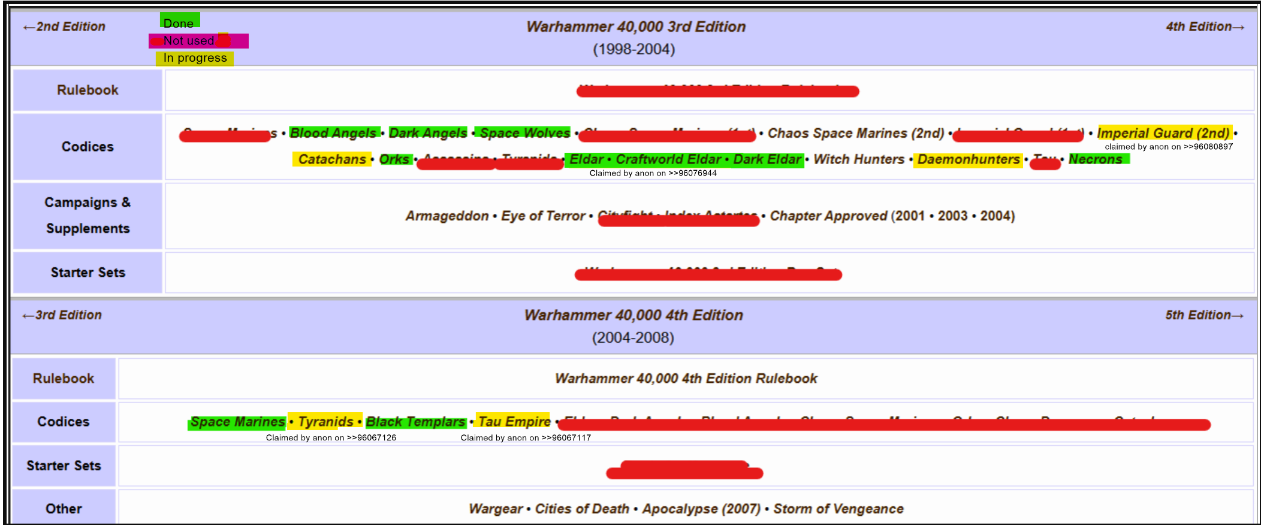Open Orks codex link
The image size is (1261, 526).
pos(394,159)
